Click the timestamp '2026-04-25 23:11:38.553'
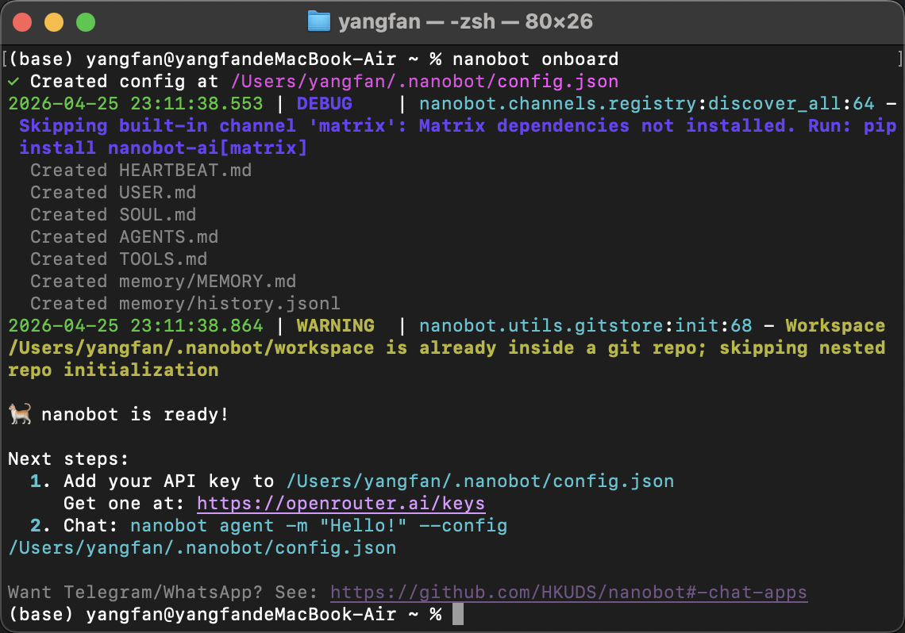The width and height of the screenshot is (905, 633). [x=135, y=104]
